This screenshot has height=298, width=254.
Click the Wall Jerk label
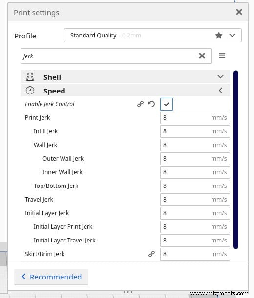point(45,145)
